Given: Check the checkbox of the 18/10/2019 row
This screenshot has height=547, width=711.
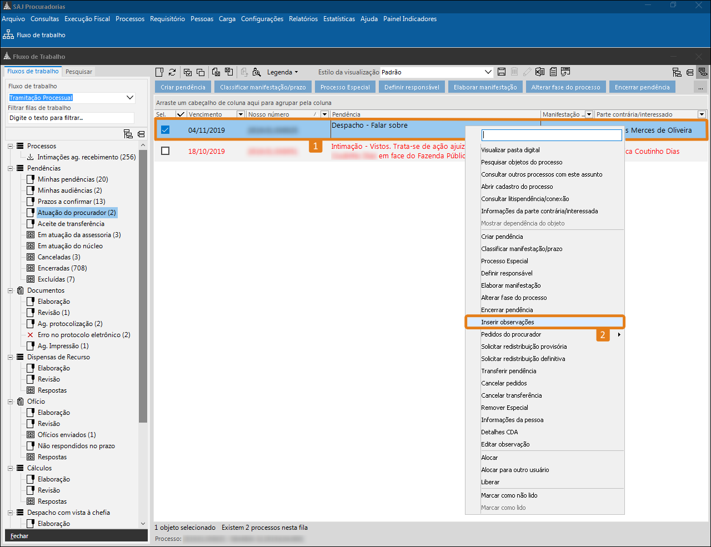Looking at the screenshot, I should pos(165,151).
